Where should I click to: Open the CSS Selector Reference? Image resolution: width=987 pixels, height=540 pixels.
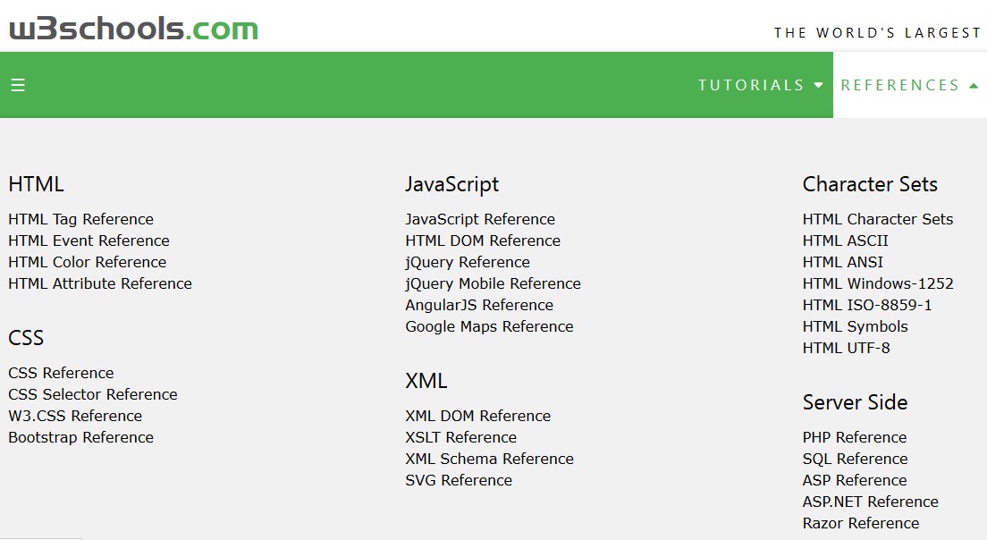92,394
